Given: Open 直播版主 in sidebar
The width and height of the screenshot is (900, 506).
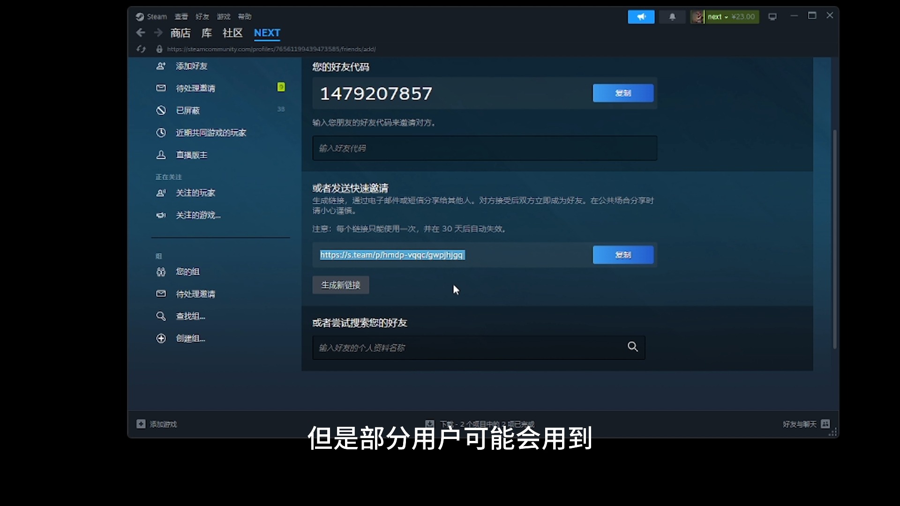Looking at the screenshot, I should (191, 155).
